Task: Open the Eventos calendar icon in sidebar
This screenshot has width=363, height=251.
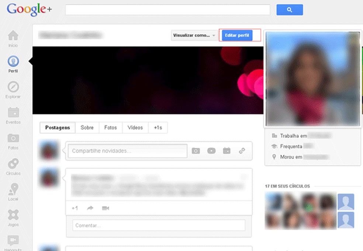Action: click(x=13, y=112)
